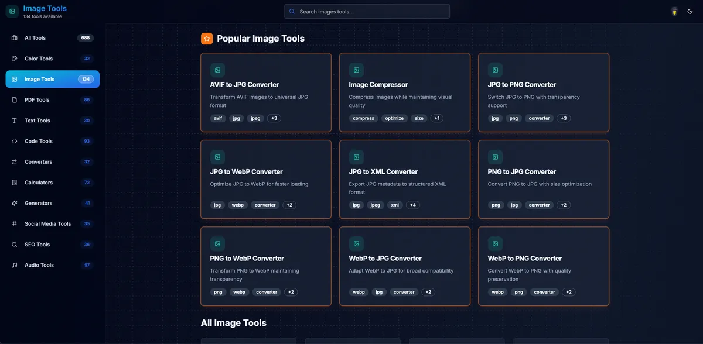703x344 pixels.
Task: Open the Image Compressor tool title
Action: tap(378, 85)
